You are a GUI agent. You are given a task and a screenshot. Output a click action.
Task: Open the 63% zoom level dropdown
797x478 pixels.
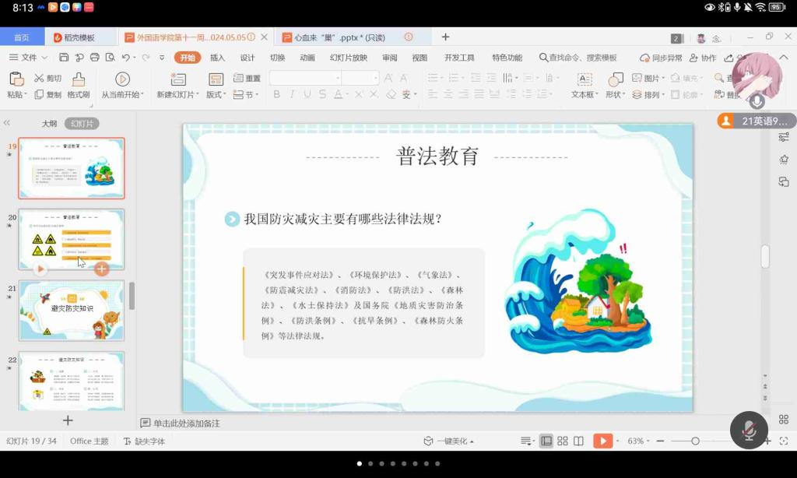click(x=638, y=441)
